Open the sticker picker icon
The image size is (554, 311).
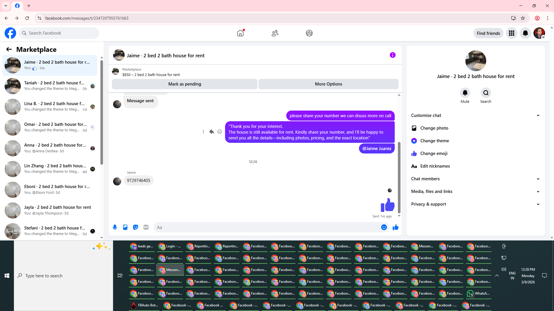(x=136, y=227)
